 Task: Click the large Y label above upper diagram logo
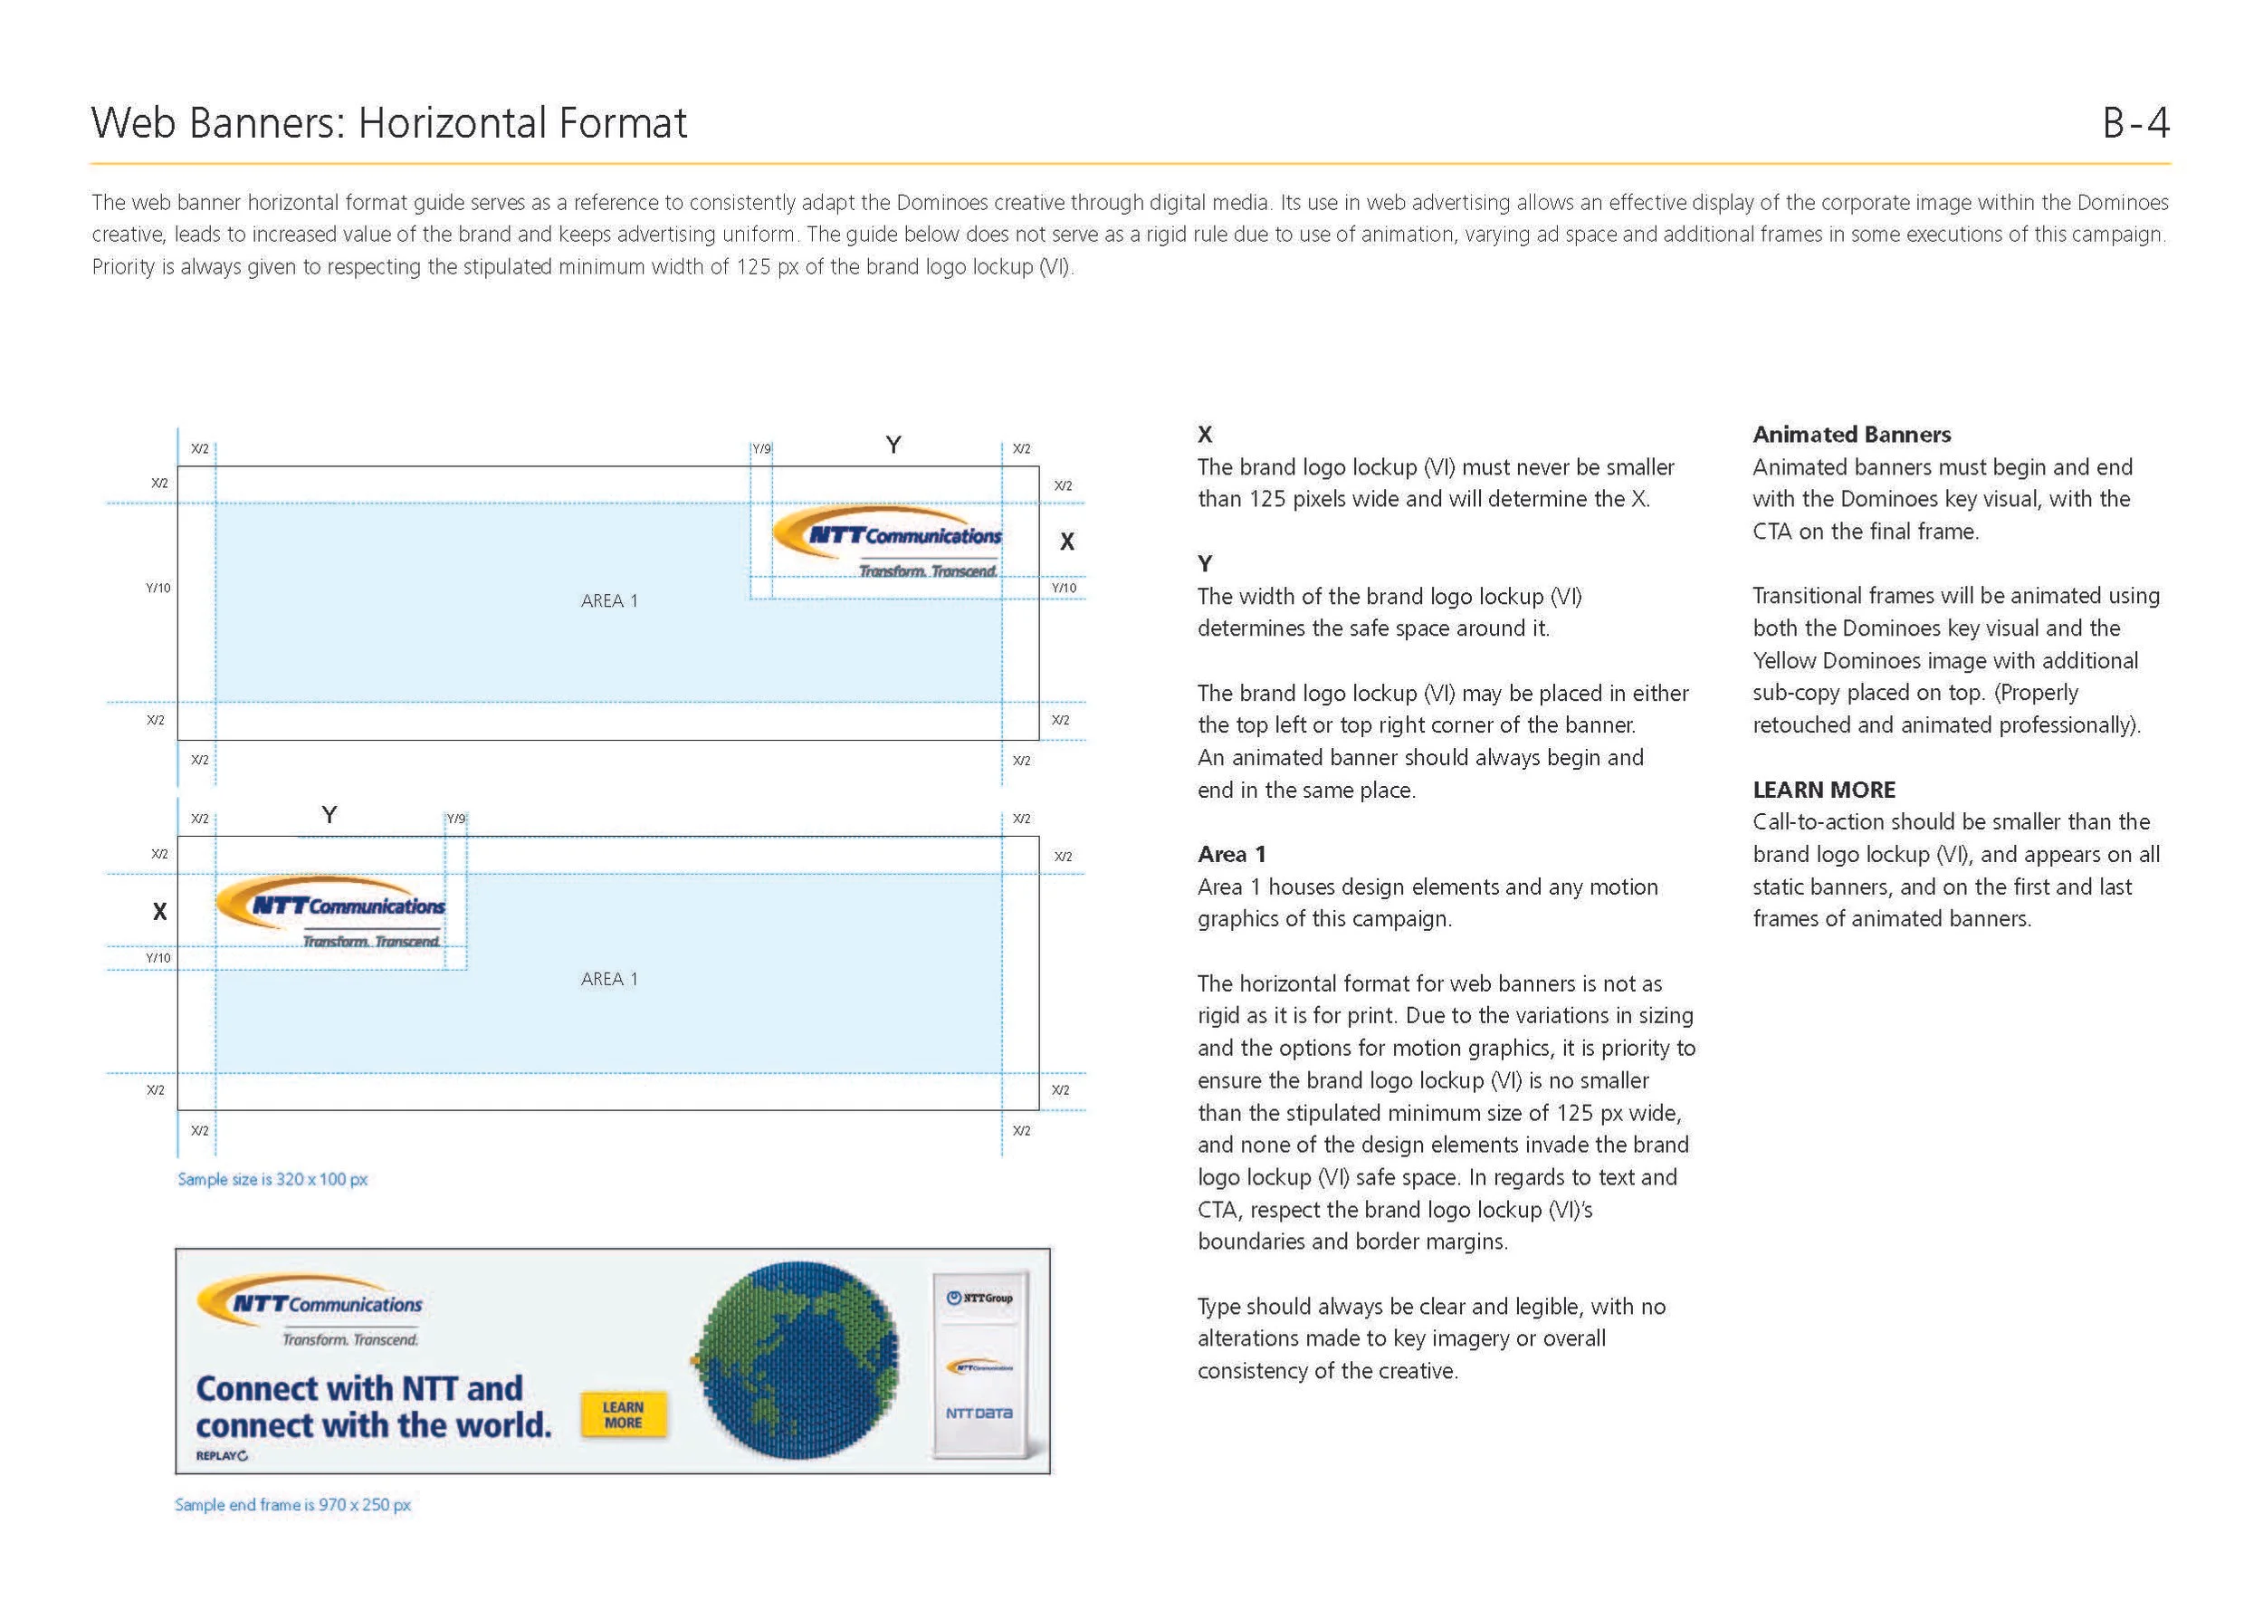coord(893,446)
